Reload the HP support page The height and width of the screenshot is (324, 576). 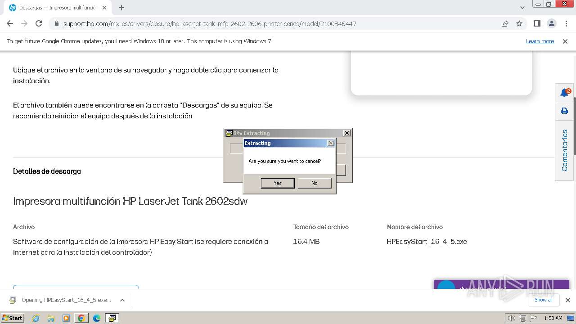point(39,23)
